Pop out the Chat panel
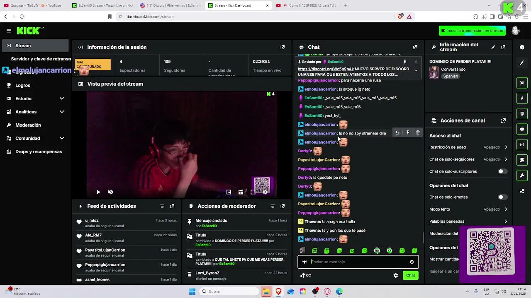531x298 pixels. 415,47
